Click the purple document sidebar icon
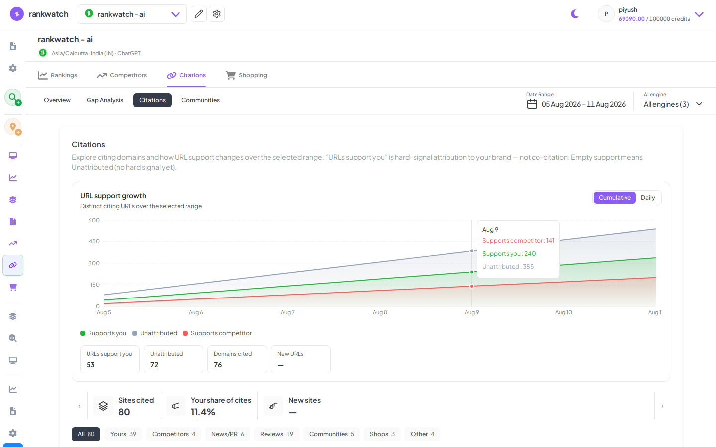This screenshot has height=447, width=716. [x=13, y=222]
